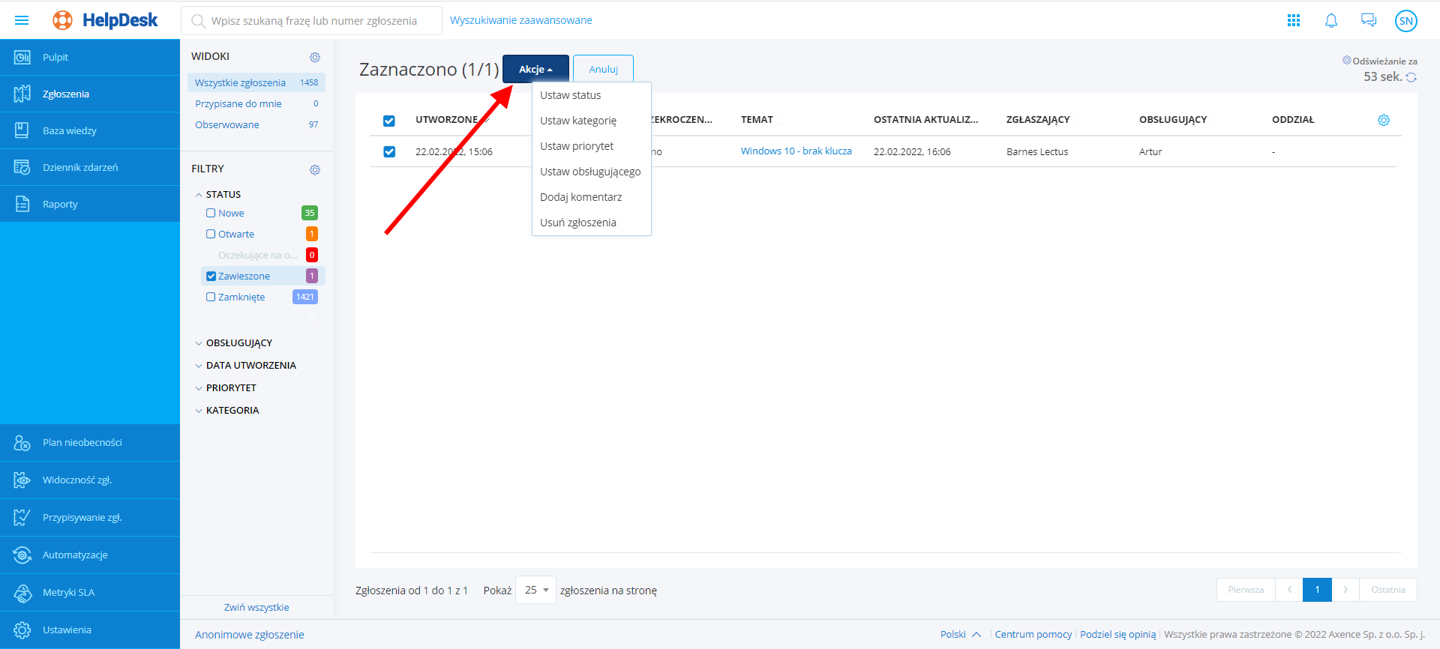Viewport: 1440px width, 649px height.
Task: Open the FILTRY settings gear
Action: coord(315,170)
